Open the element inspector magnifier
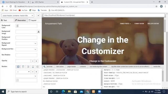This screenshot has height=94, width=168. point(44,67)
